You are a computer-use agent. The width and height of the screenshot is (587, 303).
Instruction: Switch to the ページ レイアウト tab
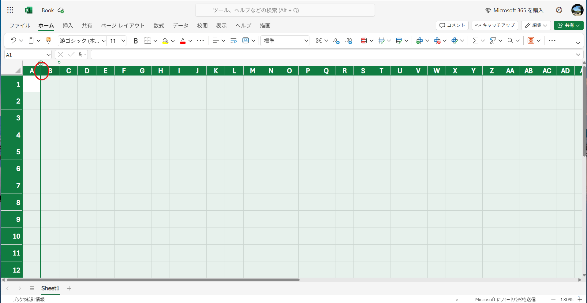tap(123, 25)
